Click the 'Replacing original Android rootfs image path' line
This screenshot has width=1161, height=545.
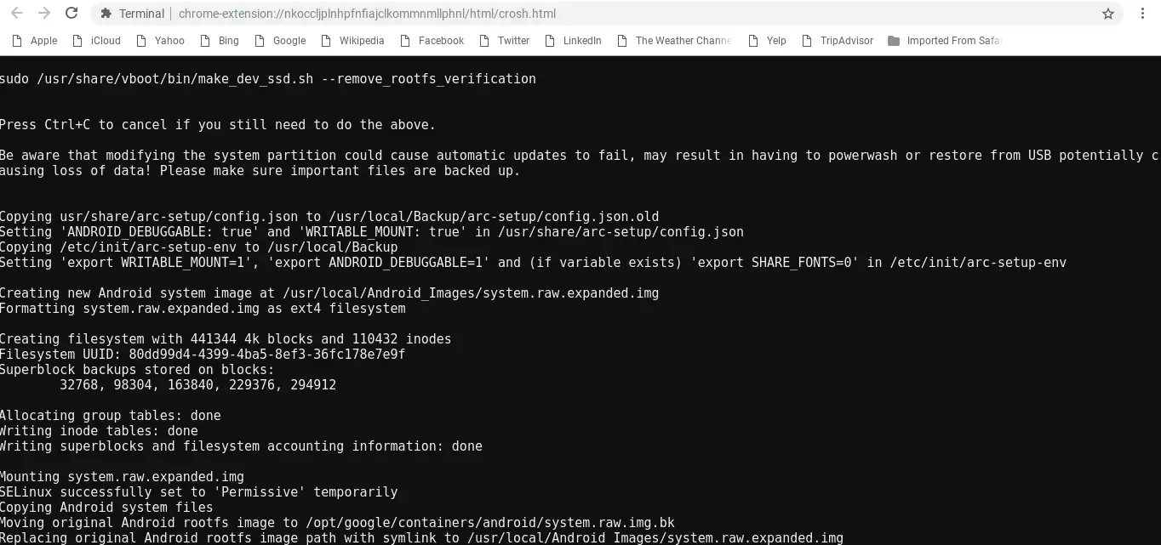tap(421, 537)
